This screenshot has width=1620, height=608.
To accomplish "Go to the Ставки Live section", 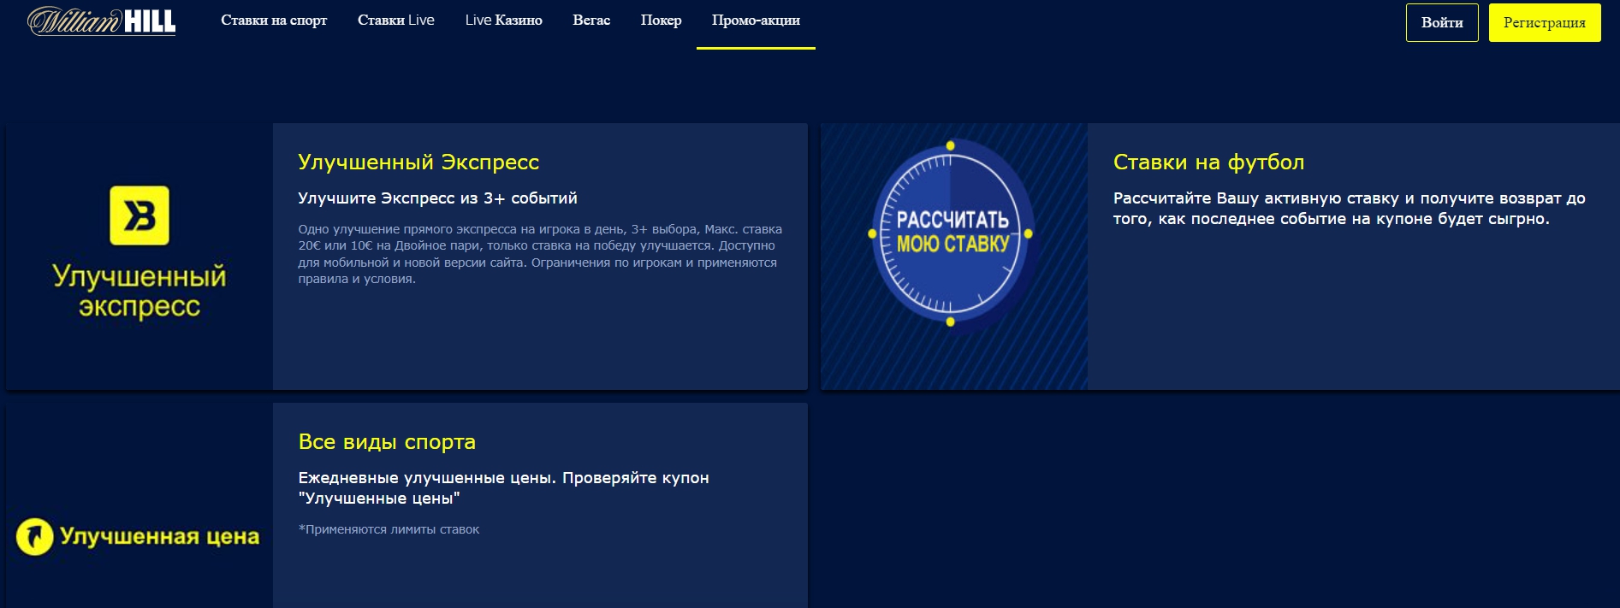I will tap(395, 21).
